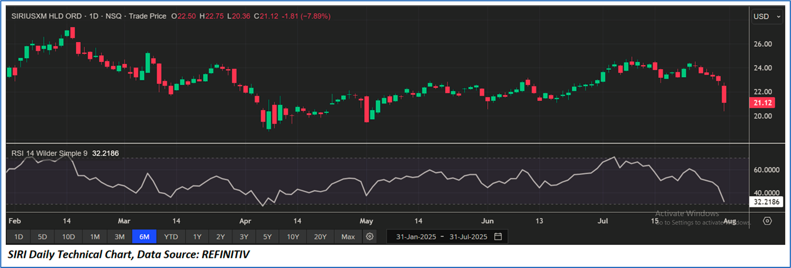Select the 5D time range

tap(42, 237)
